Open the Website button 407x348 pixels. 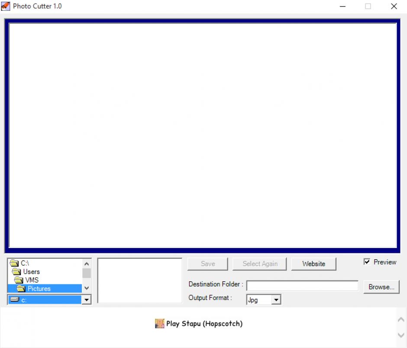tap(313, 264)
